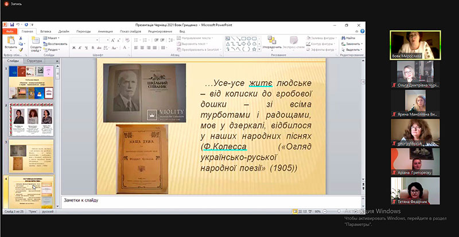Open the character spacing AV dropdown
The height and width of the screenshot is (237, 459).
click(x=106, y=48)
